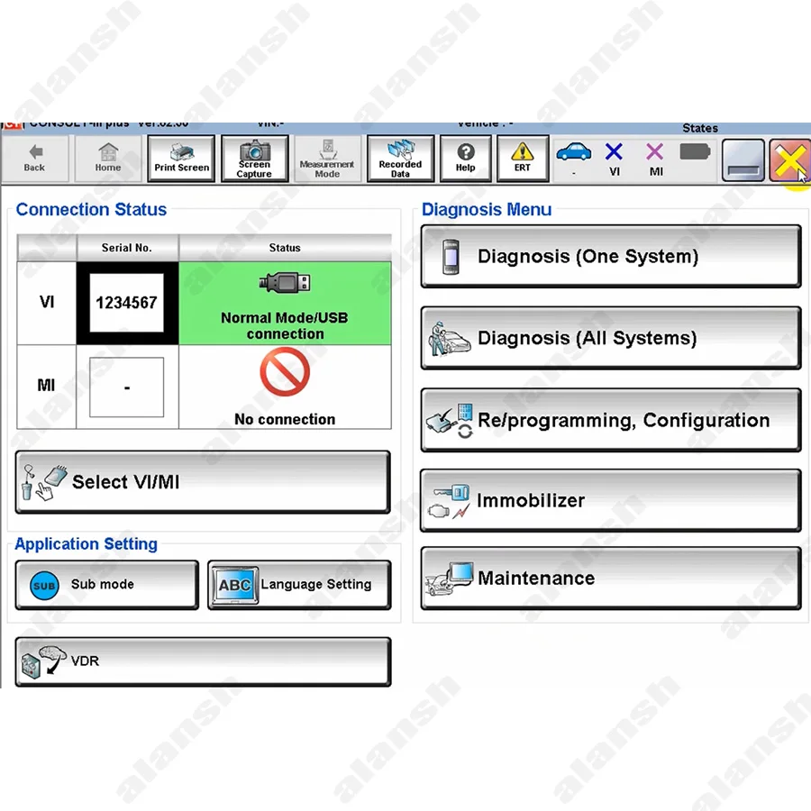Viewport: 811px width, 811px height.
Task: Select Measurement Mode toolbar button
Action: point(327,159)
